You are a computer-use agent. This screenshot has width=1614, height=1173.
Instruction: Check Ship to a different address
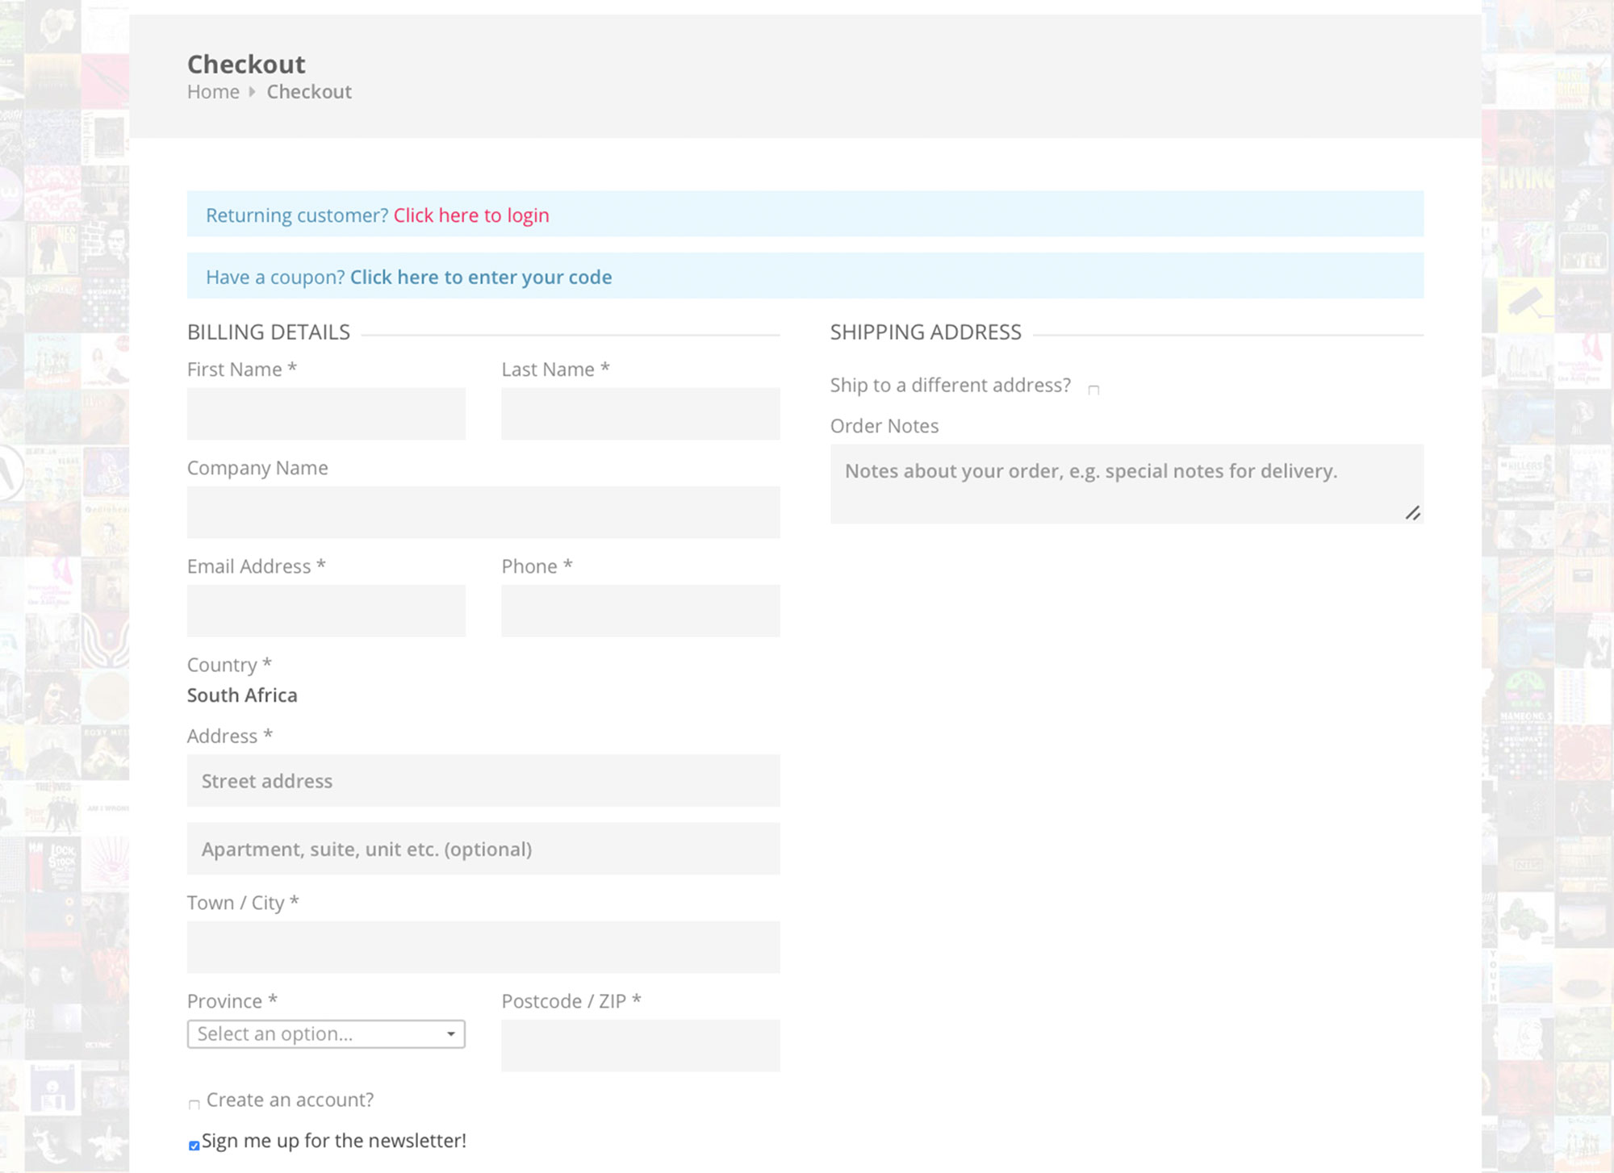pos(1093,390)
